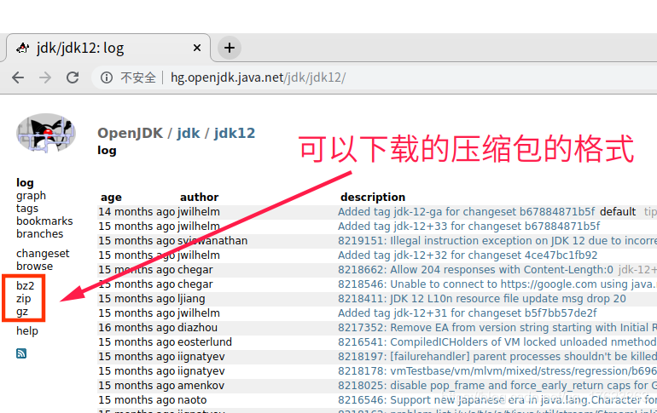Open changeset 8219151 Illegal instruction exception

pyautogui.click(x=497, y=241)
